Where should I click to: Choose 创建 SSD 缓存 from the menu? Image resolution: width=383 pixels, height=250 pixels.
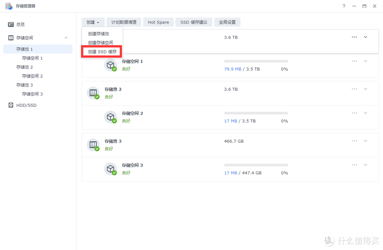(x=102, y=52)
